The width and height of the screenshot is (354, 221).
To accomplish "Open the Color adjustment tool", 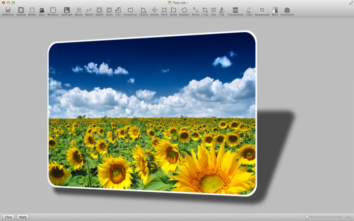I will pos(249,11).
